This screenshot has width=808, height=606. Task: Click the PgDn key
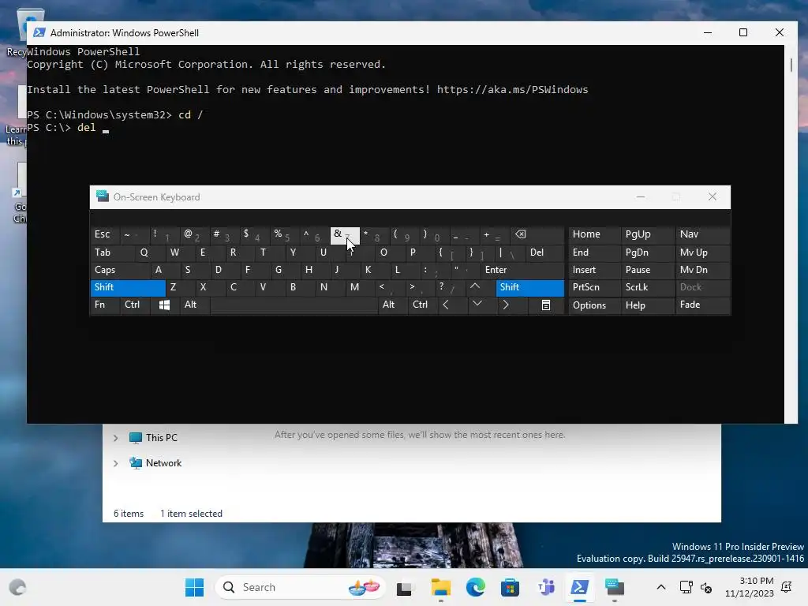[x=647, y=252]
